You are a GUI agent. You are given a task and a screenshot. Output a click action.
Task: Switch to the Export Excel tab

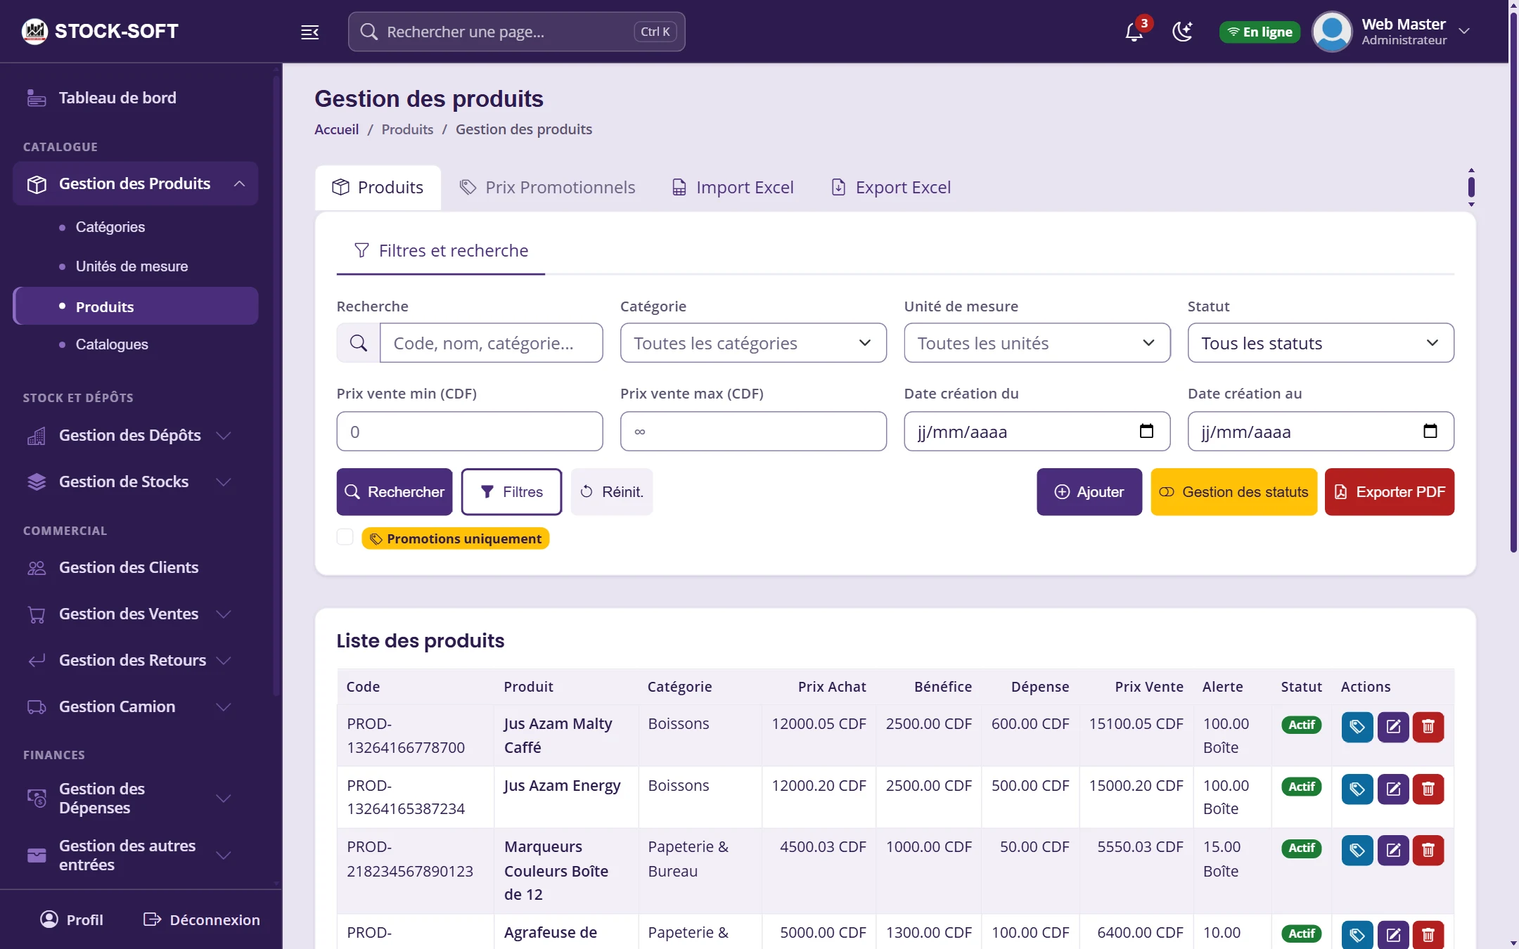pos(891,188)
